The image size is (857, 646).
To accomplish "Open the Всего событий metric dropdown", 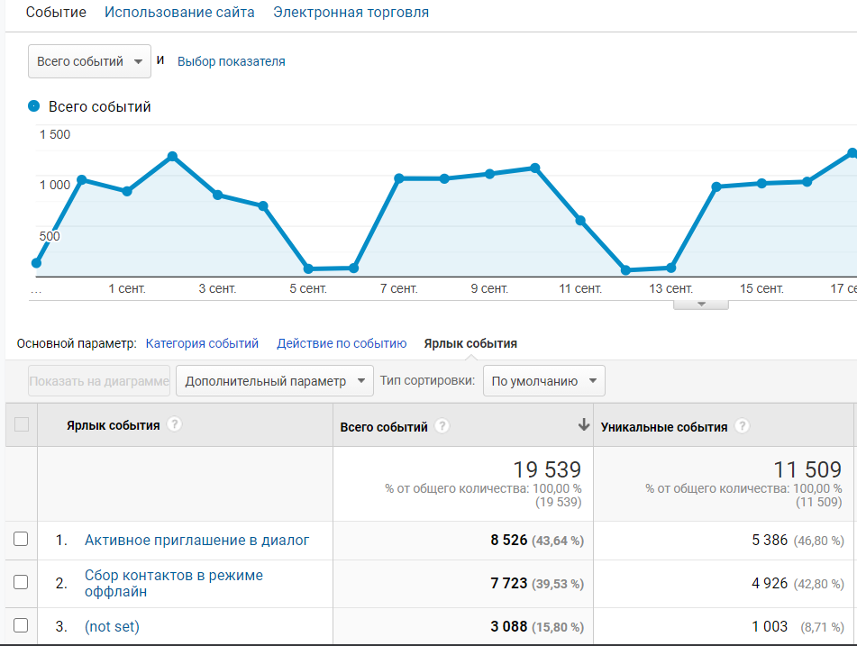I will [88, 62].
